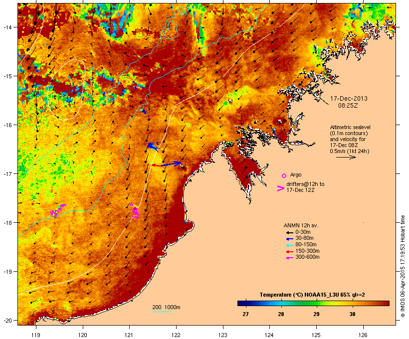Click the colorbar value 29
Screen dimensions: 409x339
(x=316, y=314)
